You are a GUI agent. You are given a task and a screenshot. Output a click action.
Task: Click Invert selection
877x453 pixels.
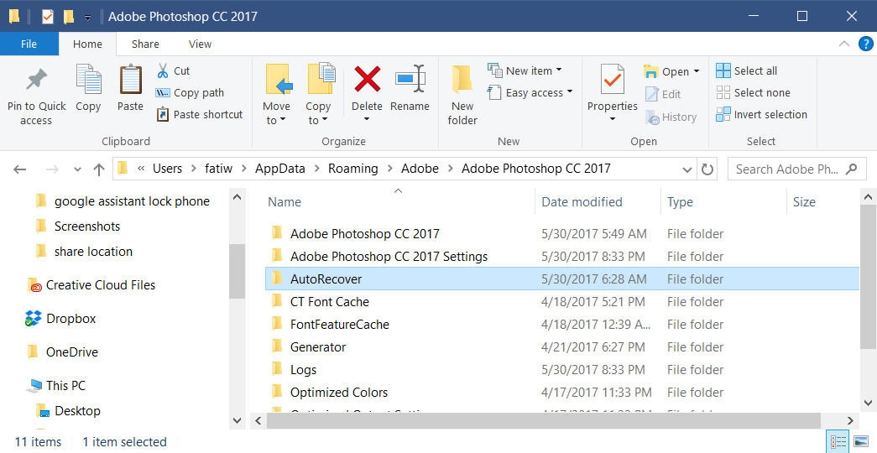click(761, 115)
